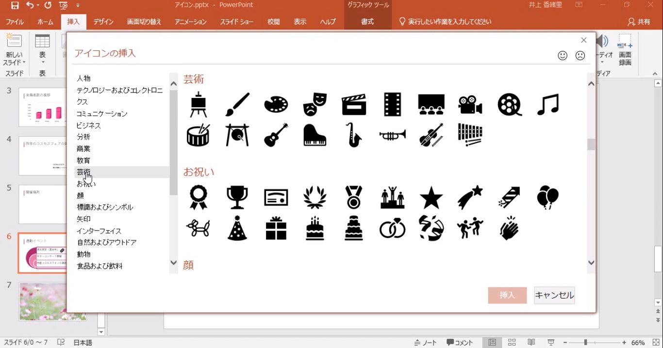Open the 校閲 tab
This screenshot has width=663, height=348.
tap(274, 22)
